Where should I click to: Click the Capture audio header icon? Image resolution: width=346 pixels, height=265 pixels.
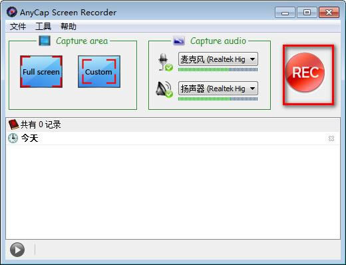pos(179,41)
